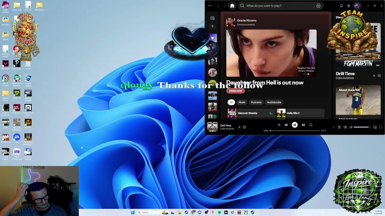Open the Spotify three-dot menu

point(210,6)
